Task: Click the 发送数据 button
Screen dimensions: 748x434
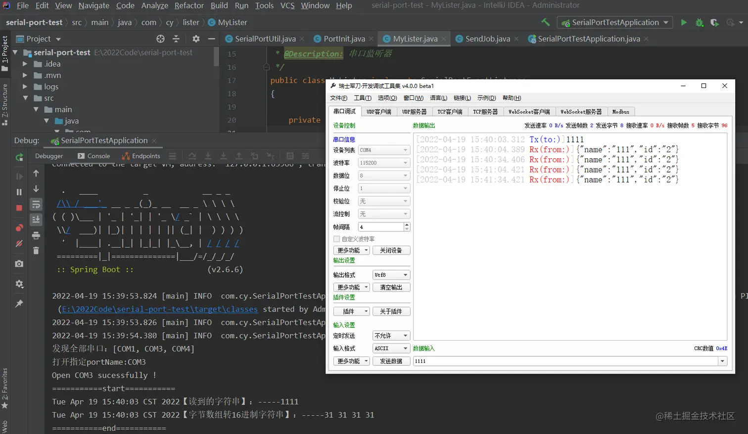Action: coord(391,361)
